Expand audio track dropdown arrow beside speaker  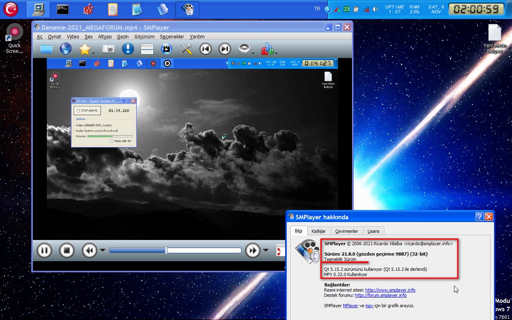pos(253,52)
